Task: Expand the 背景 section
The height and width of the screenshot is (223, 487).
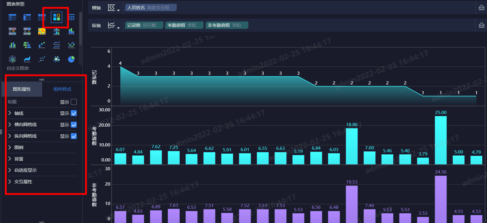Action: (10, 159)
